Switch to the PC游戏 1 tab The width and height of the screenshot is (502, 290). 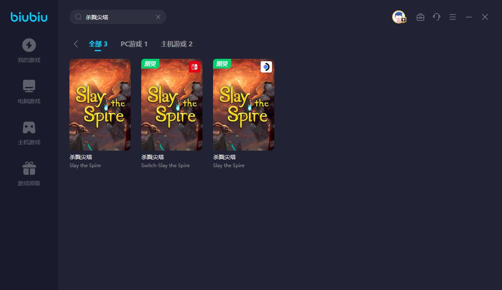[x=134, y=44]
